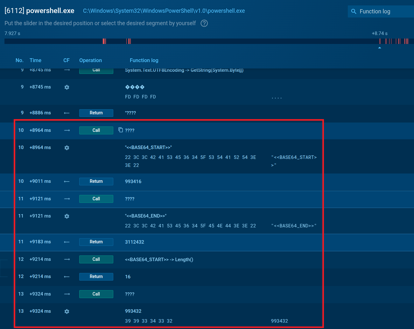Open the help question mark icon near slider instructions
Image resolution: width=414 pixels, height=329 pixels.
(204, 23)
